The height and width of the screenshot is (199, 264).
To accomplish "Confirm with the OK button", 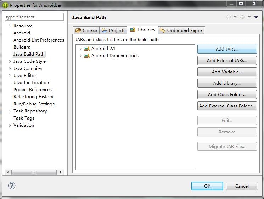I will coord(207,186).
